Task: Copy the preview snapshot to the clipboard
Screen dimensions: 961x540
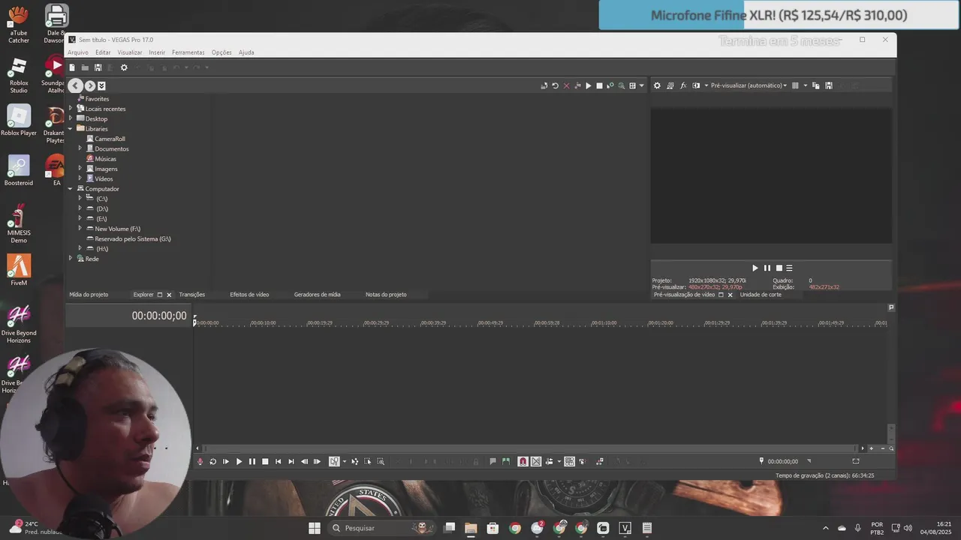Action: pos(816,85)
